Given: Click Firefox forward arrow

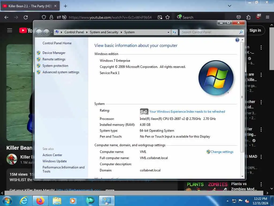Looking at the screenshot, I should [x=16, y=17].
